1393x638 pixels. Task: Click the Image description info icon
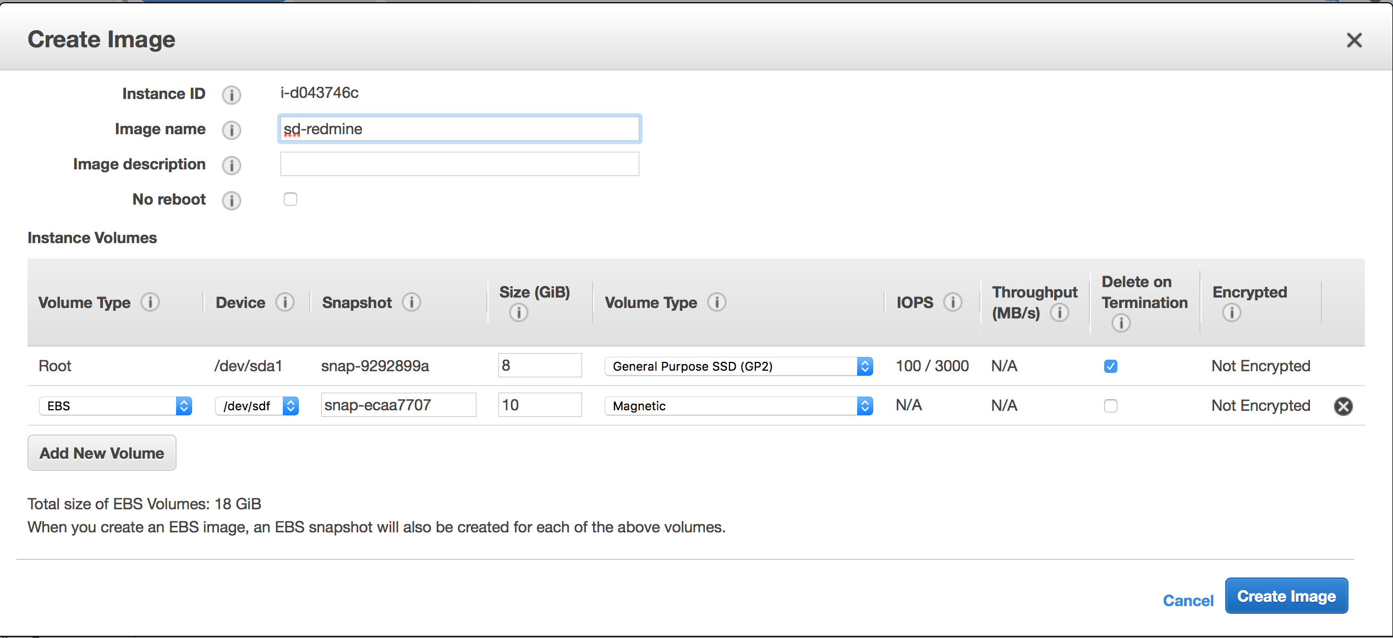(231, 165)
